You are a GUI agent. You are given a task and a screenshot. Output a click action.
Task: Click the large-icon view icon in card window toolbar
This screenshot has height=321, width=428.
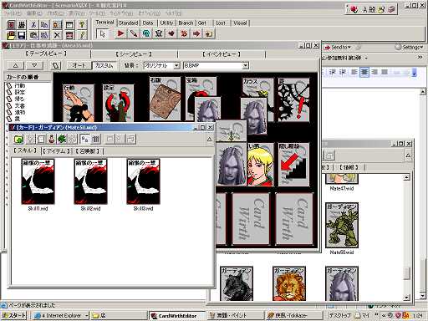tap(84, 139)
